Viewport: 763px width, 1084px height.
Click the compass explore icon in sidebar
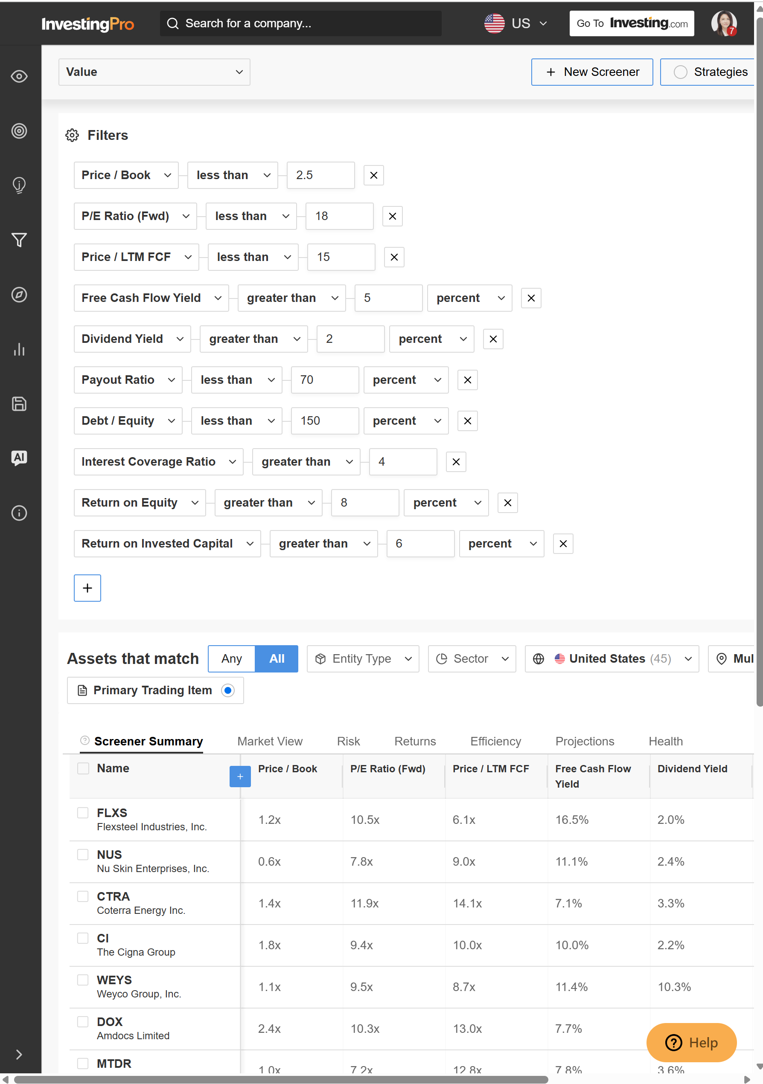pyautogui.click(x=19, y=295)
